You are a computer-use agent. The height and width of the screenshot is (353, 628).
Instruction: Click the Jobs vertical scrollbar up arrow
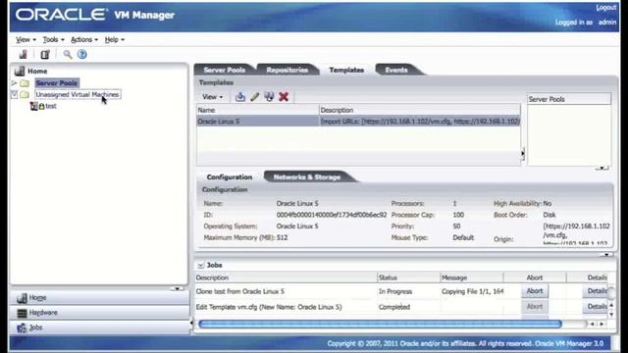click(x=611, y=305)
